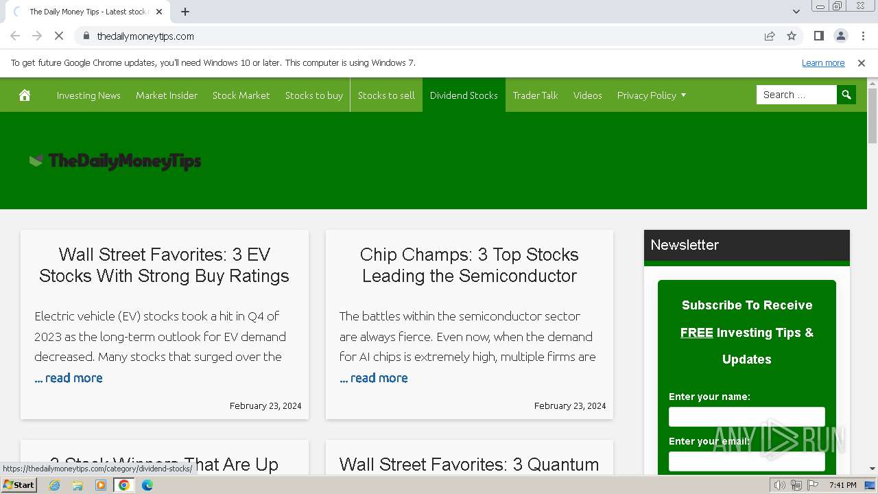Open Stocks to buy category
This screenshot has width=878, height=494.
314,95
